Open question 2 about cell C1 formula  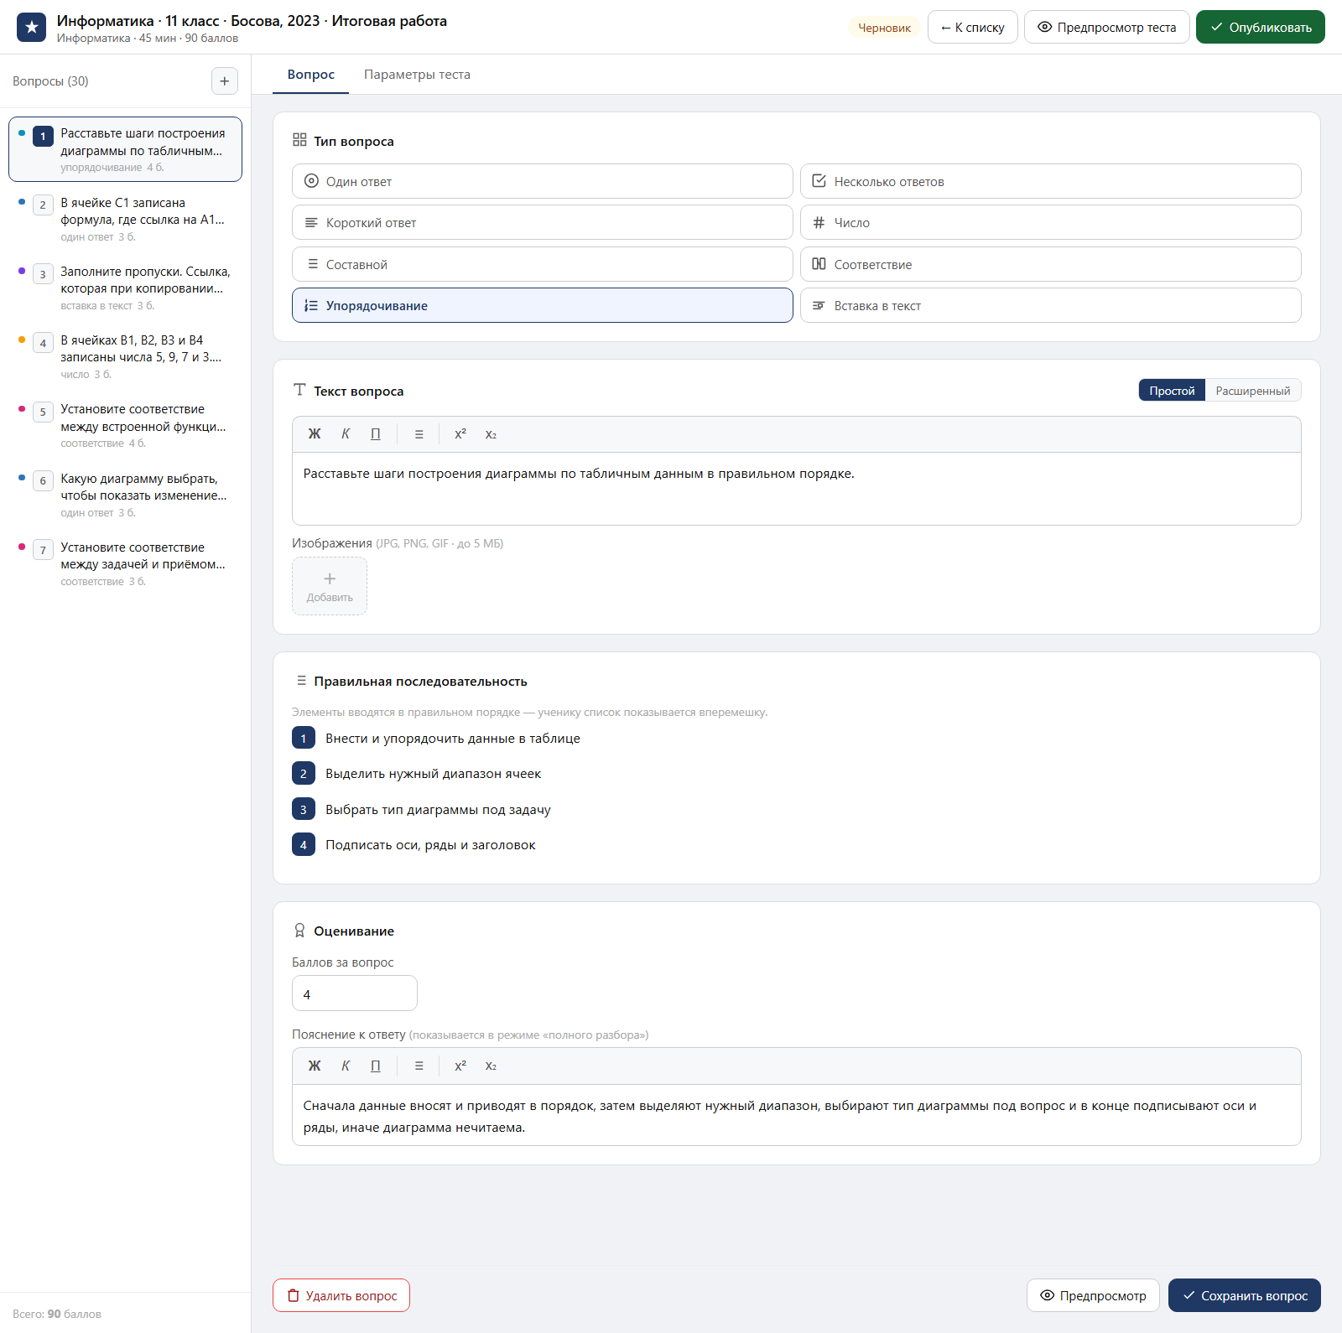(x=125, y=219)
